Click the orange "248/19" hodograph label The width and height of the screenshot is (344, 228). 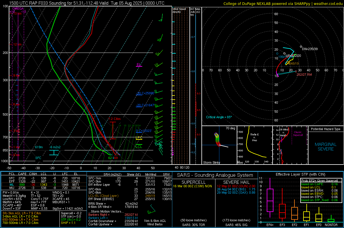(x=294, y=63)
